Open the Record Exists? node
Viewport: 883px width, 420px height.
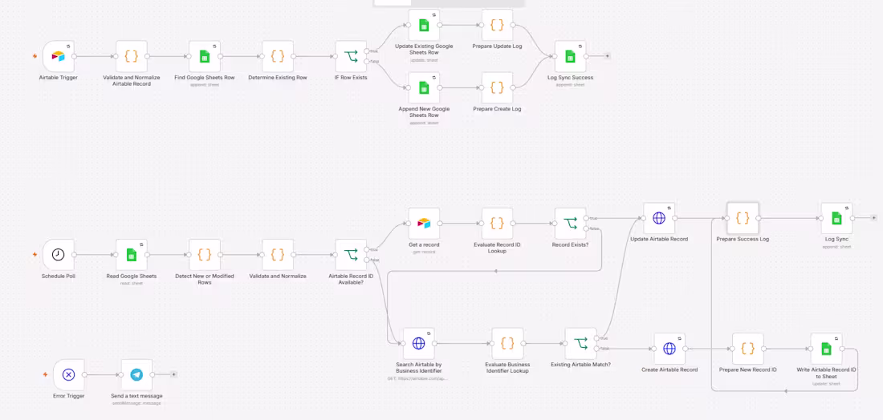click(571, 223)
